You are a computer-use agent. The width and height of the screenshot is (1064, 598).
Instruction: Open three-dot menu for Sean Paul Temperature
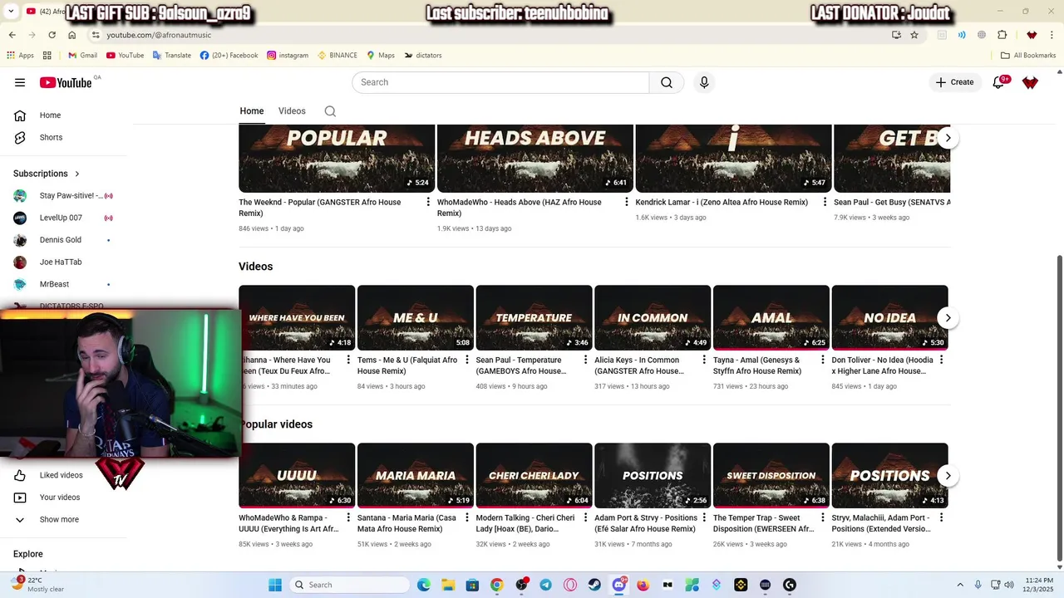[x=585, y=360]
